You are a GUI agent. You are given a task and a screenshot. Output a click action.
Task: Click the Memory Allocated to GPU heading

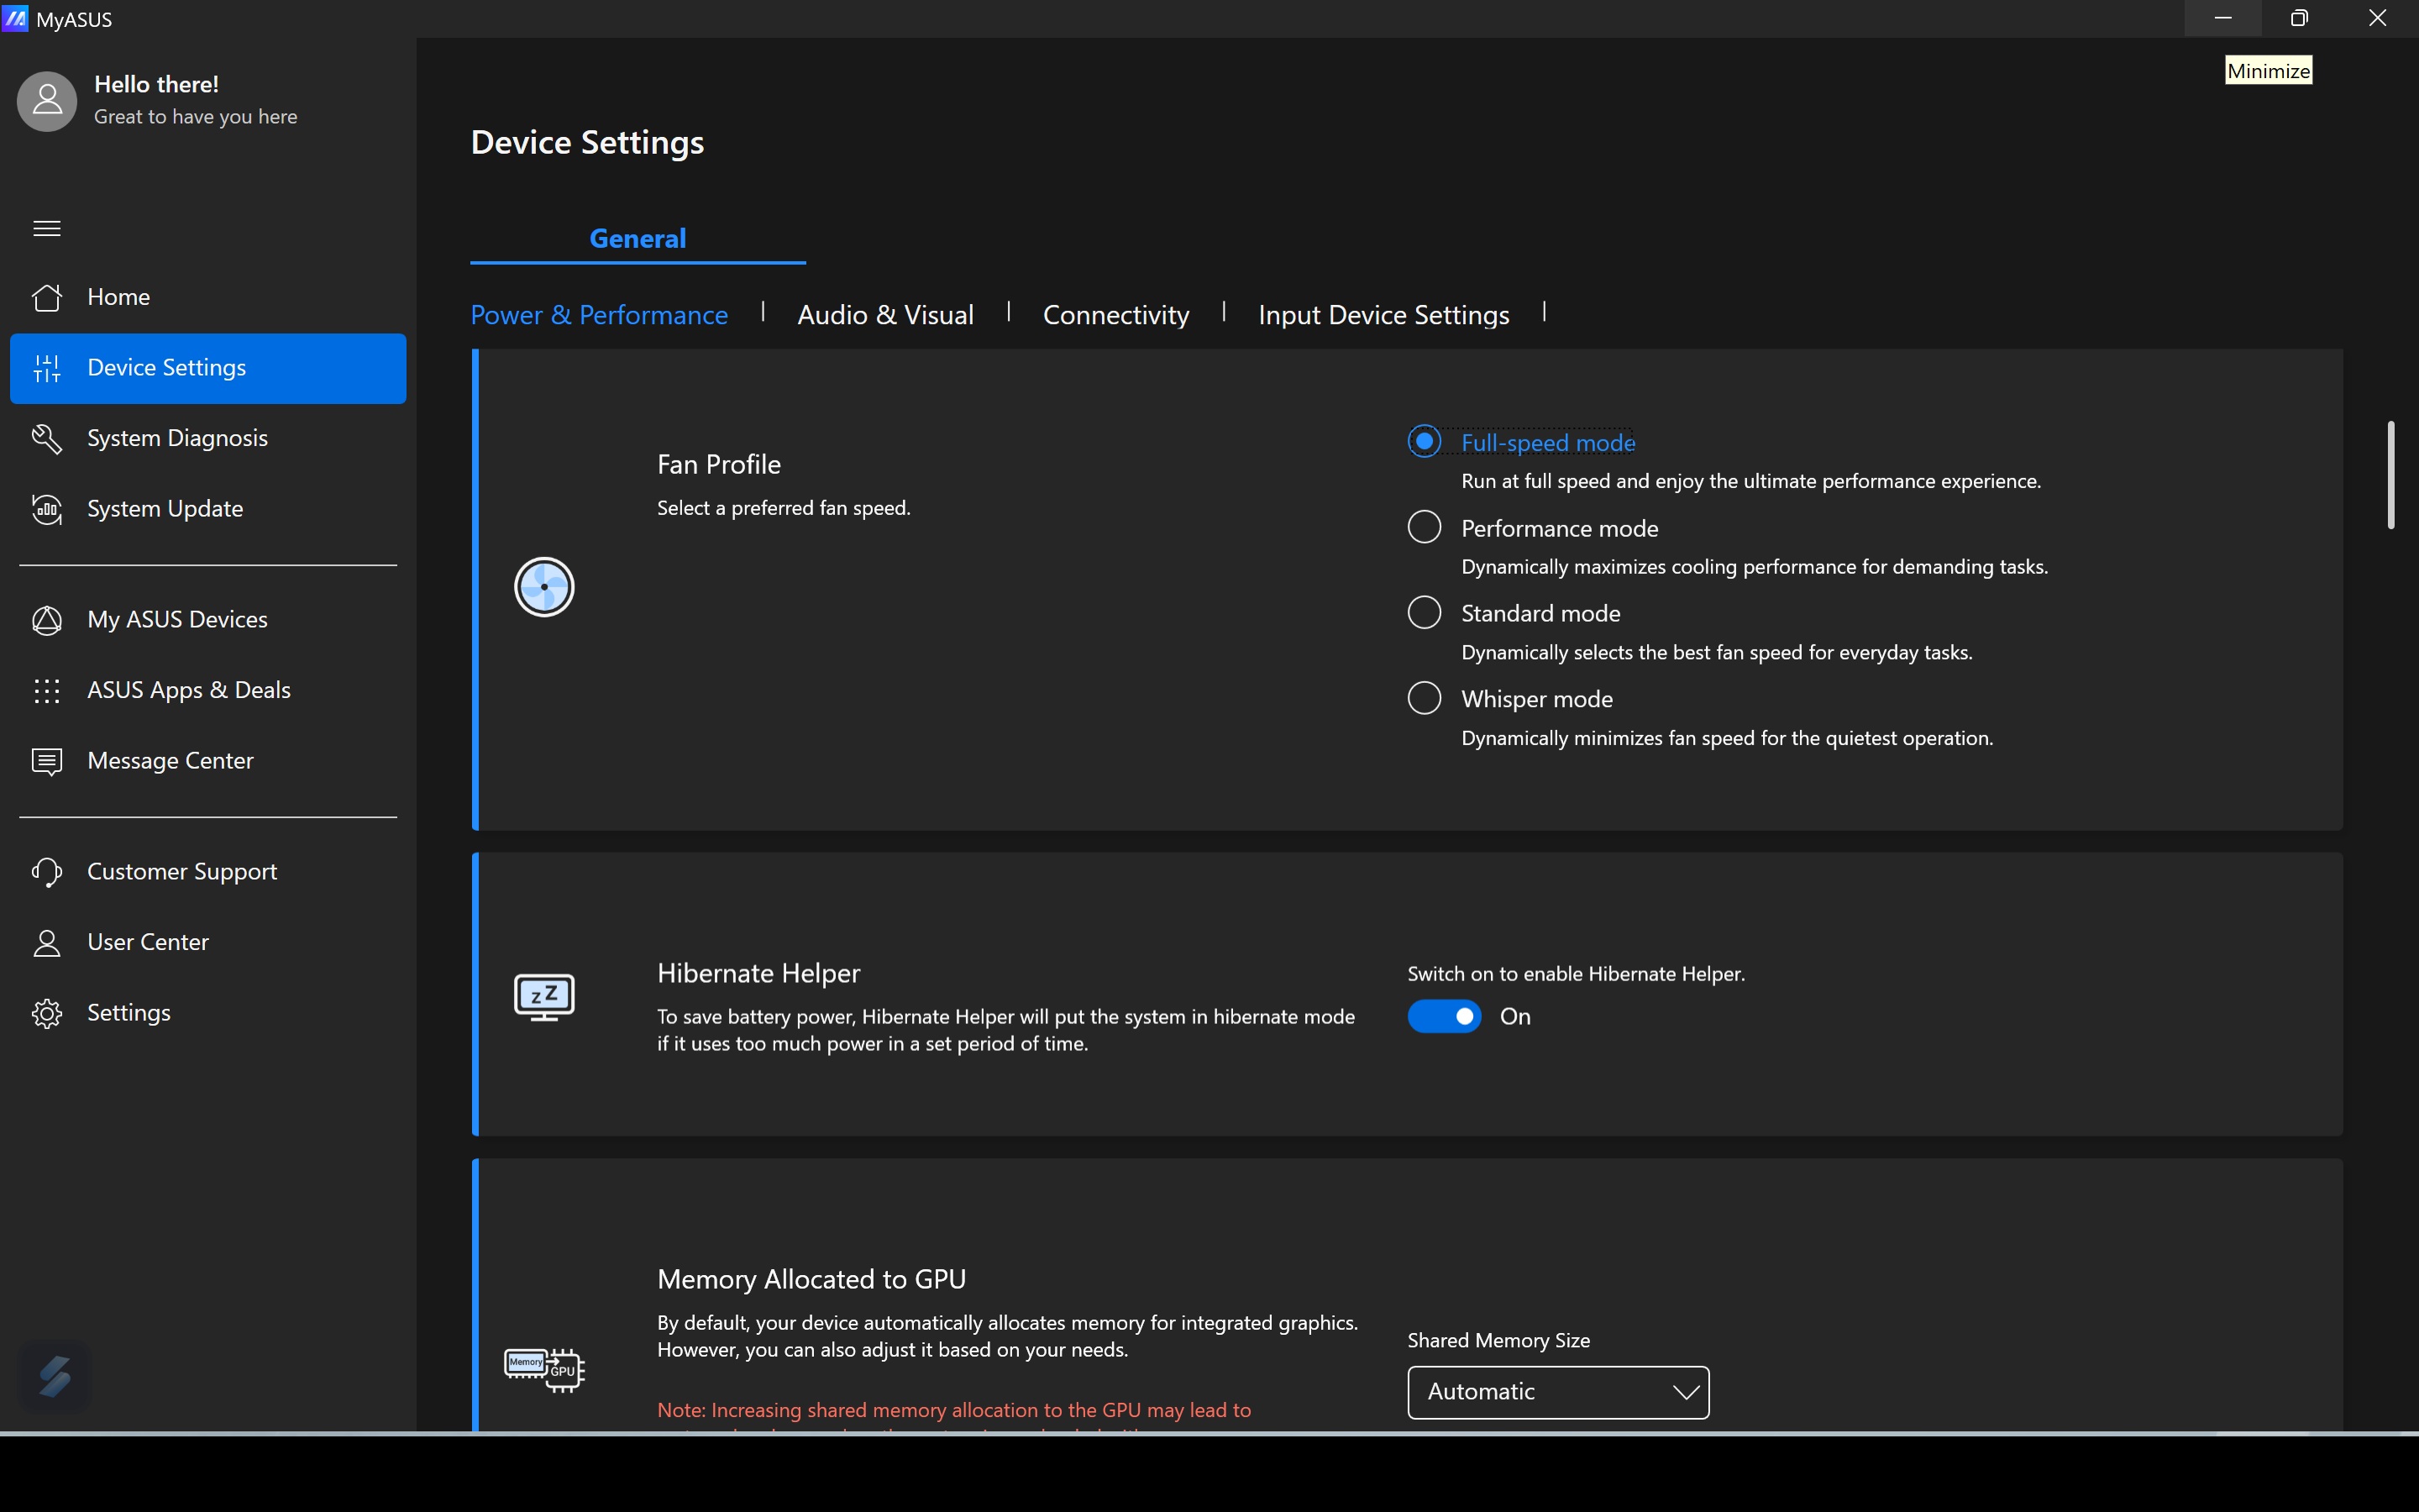(x=811, y=1280)
